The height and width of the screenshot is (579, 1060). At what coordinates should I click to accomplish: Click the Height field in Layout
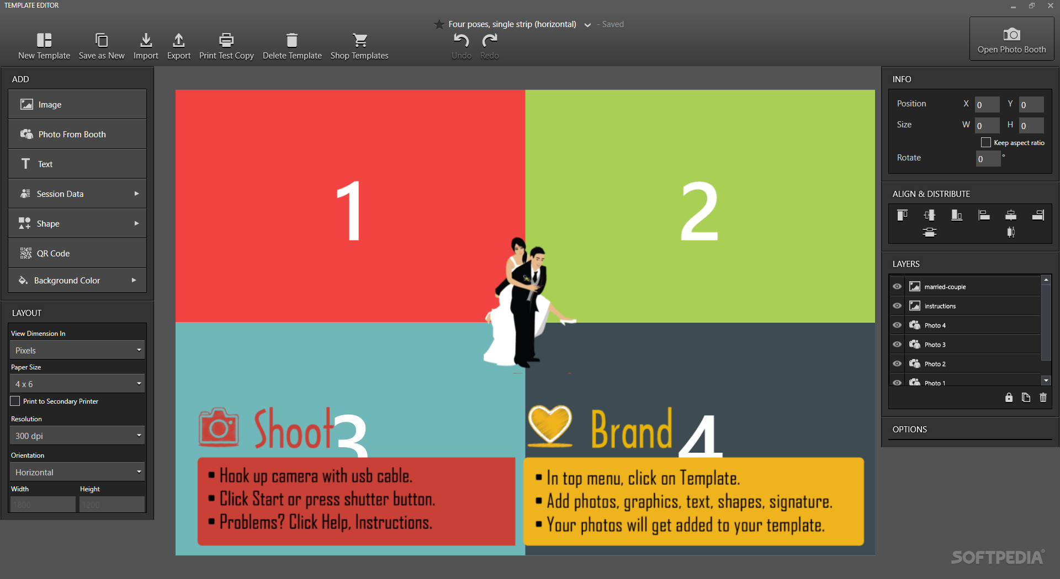(112, 505)
